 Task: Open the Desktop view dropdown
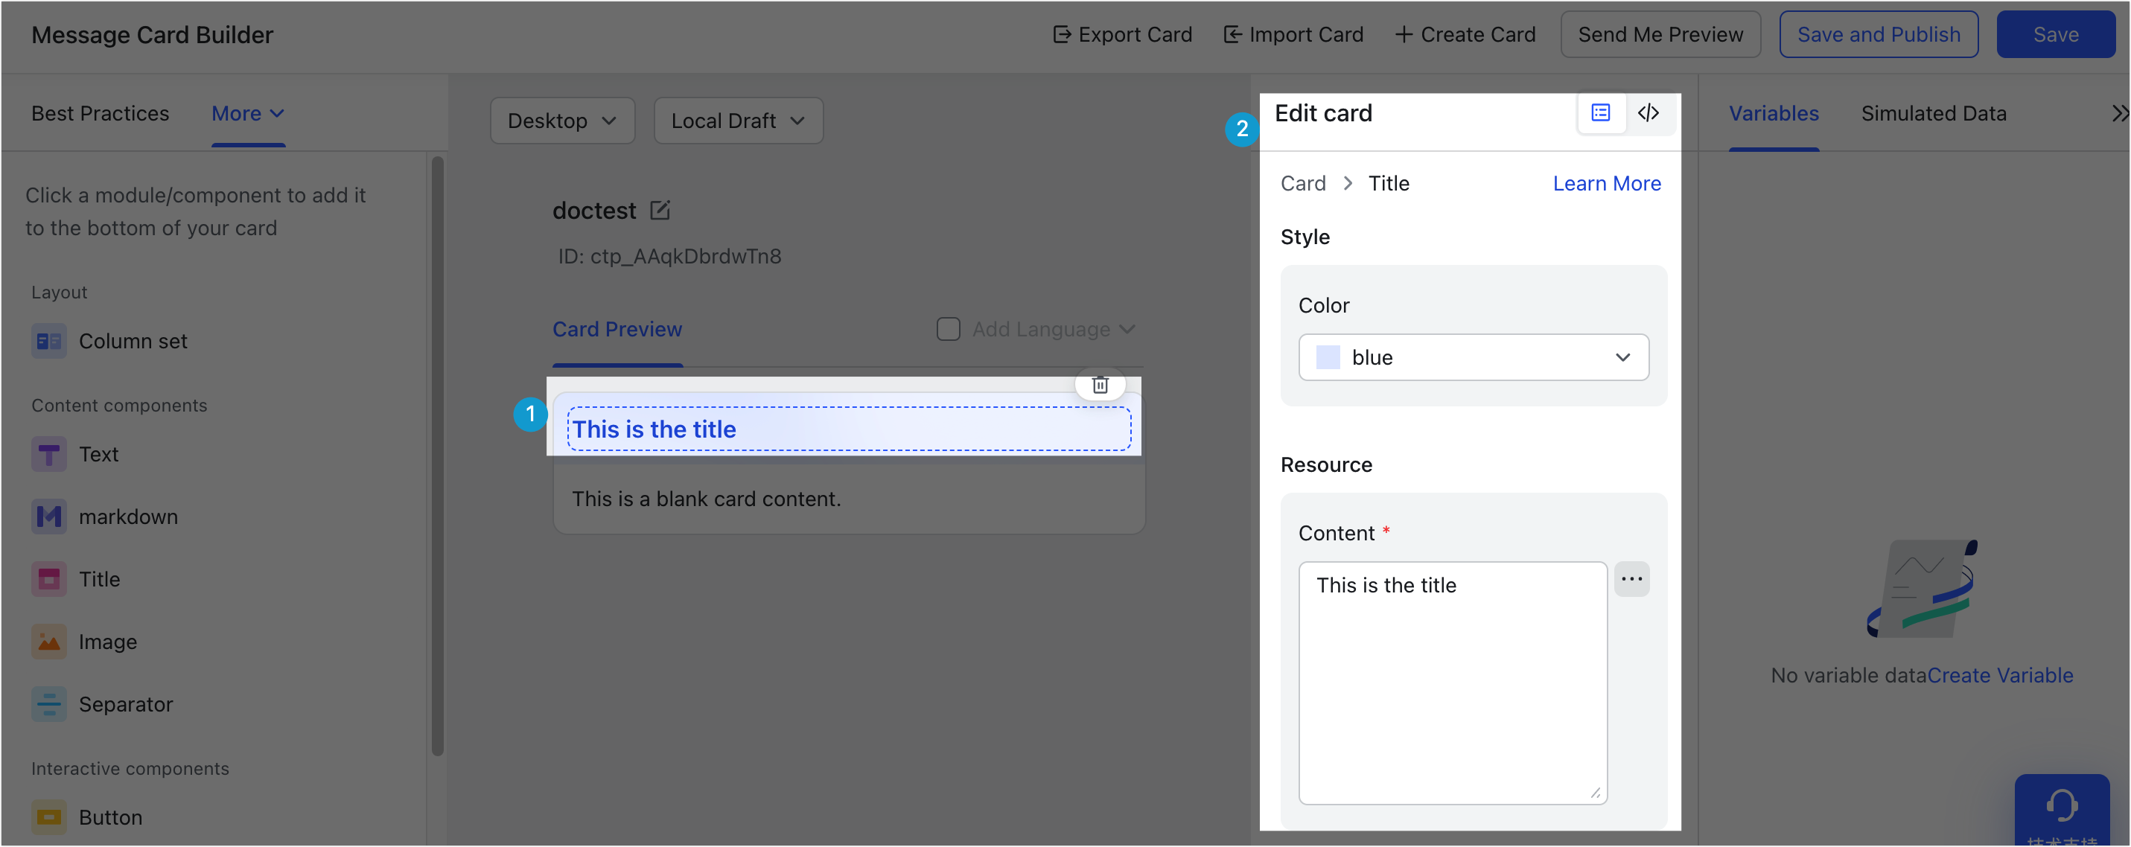562,121
